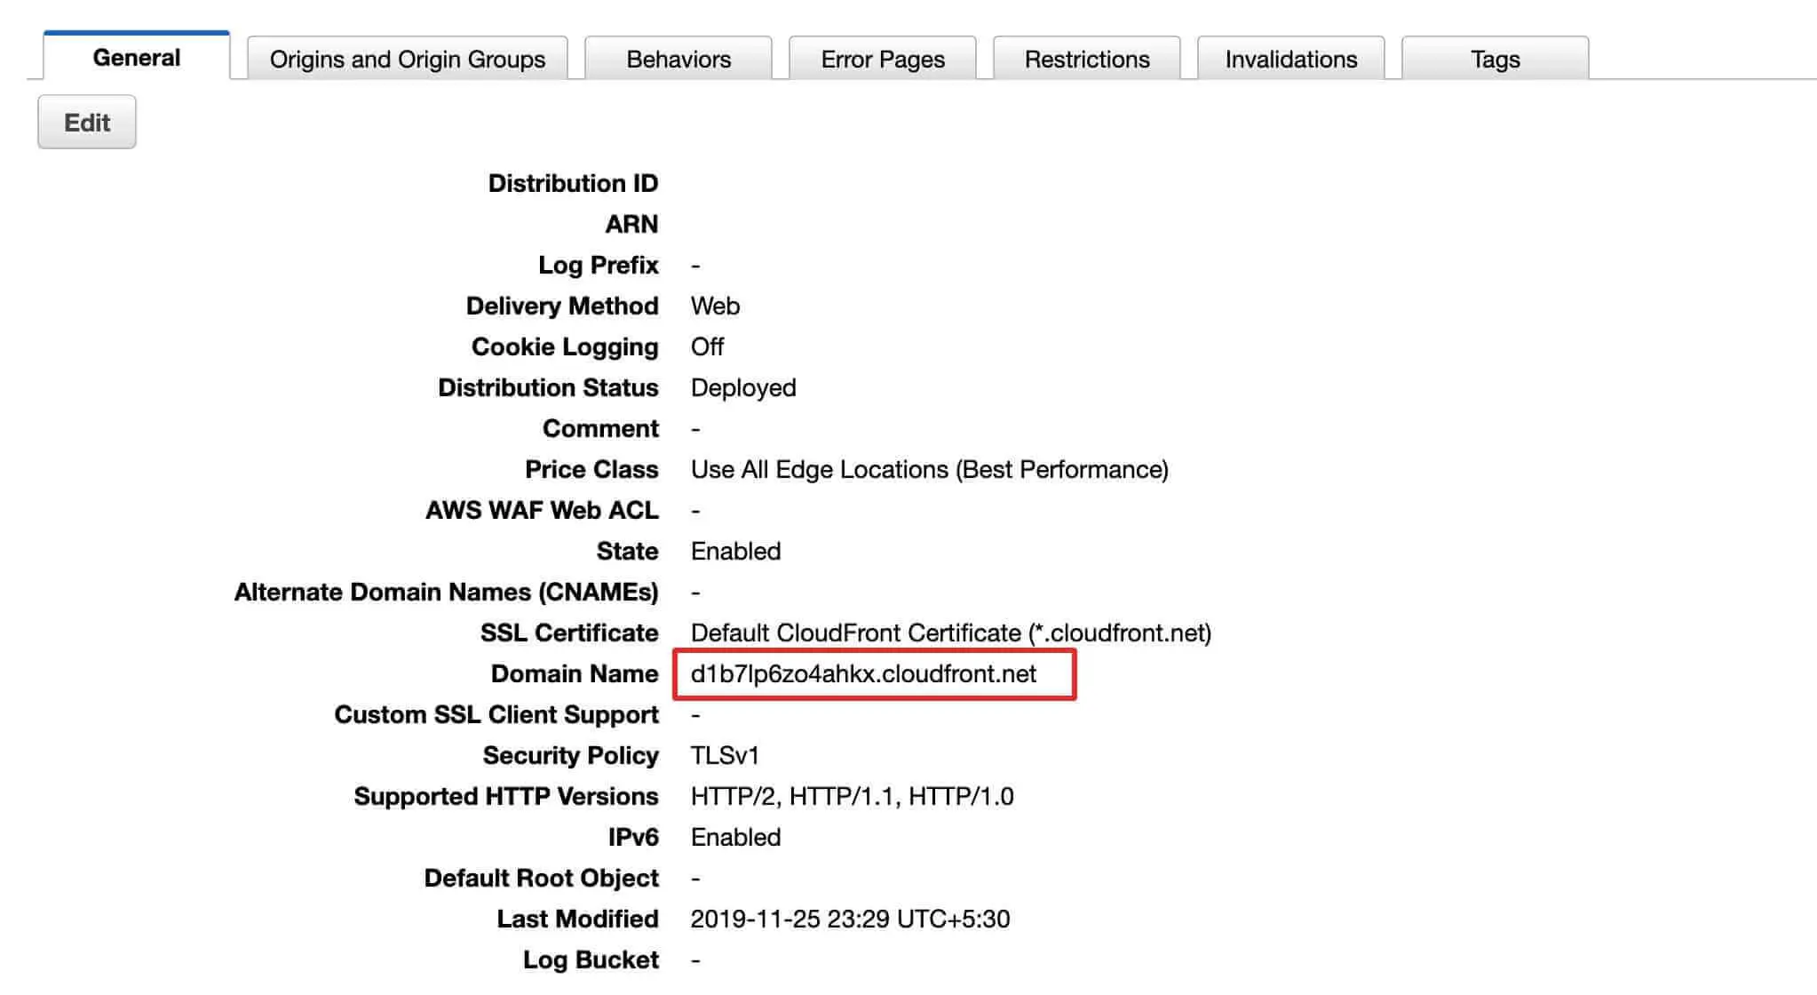Open the Error Pages tab
This screenshot has width=1817, height=995.
[x=883, y=59]
